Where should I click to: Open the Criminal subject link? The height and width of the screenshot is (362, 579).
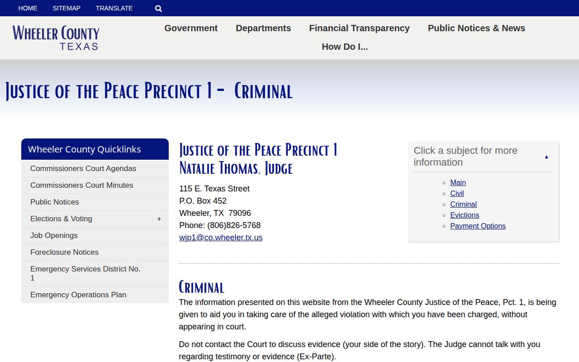click(463, 205)
